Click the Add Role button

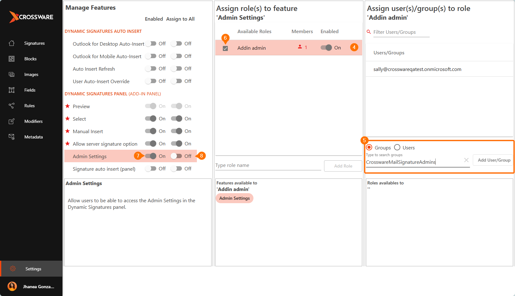tap(343, 166)
